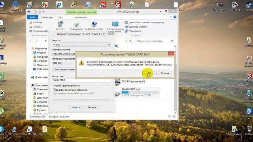Open the FileZilla desktop shortcut

pos(118,5)
